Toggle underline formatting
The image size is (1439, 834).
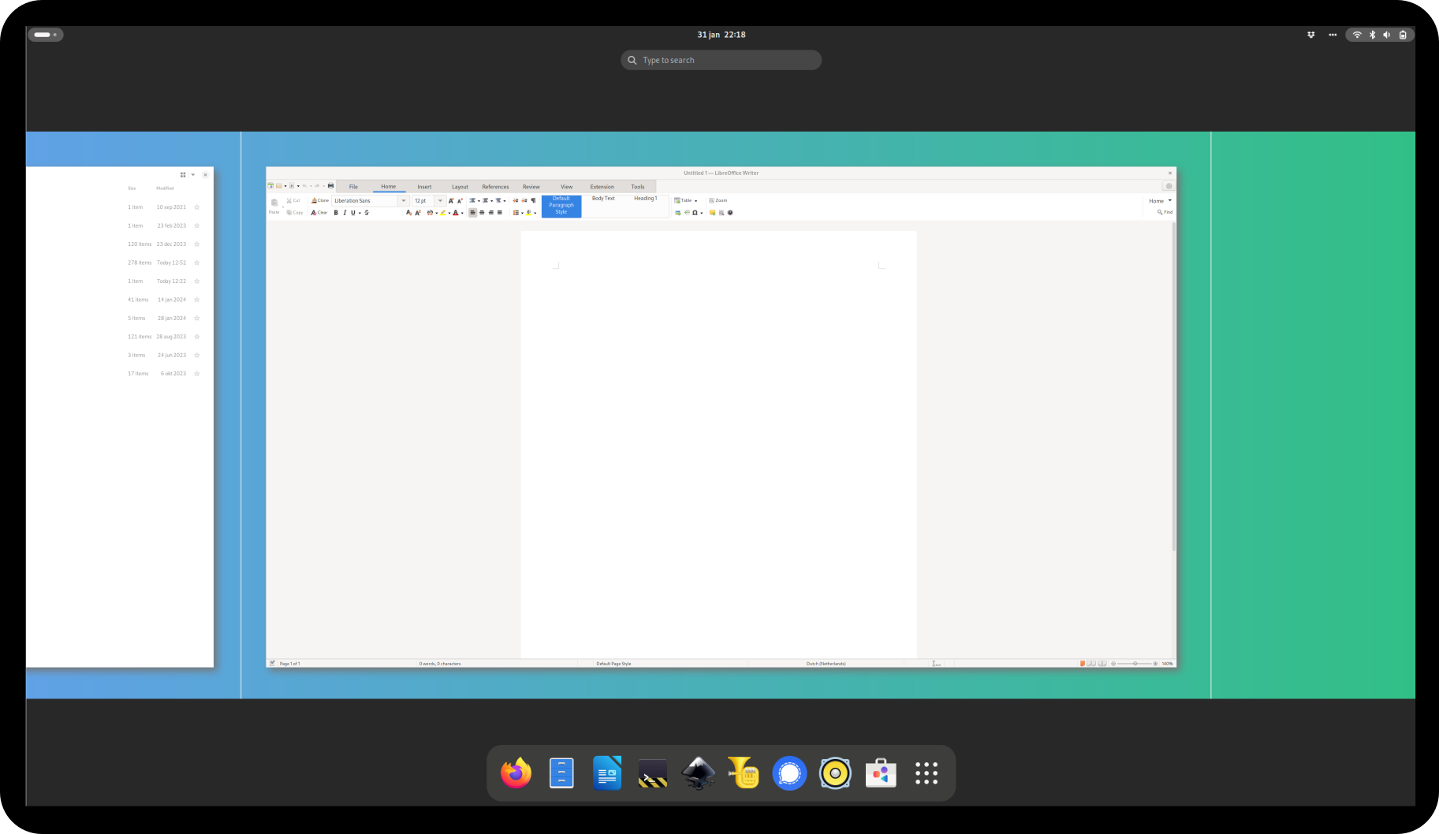click(353, 212)
